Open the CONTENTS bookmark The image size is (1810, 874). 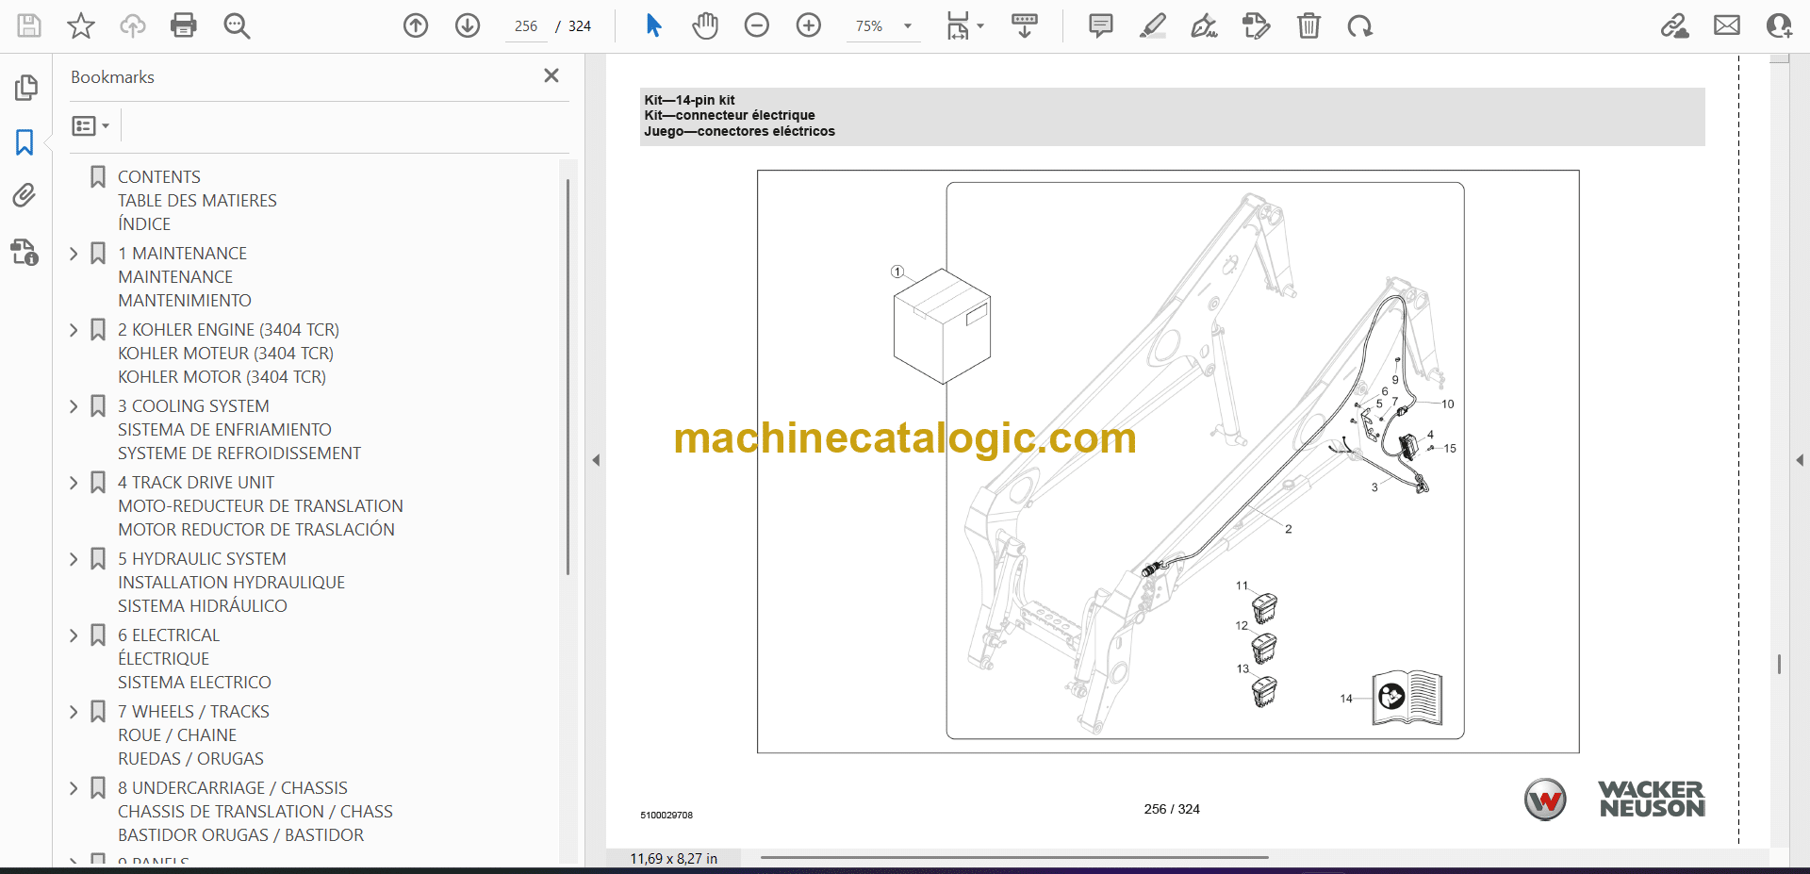pos(159,177)
